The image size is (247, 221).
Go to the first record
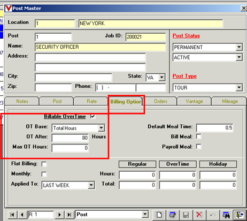tap(12, 215)
